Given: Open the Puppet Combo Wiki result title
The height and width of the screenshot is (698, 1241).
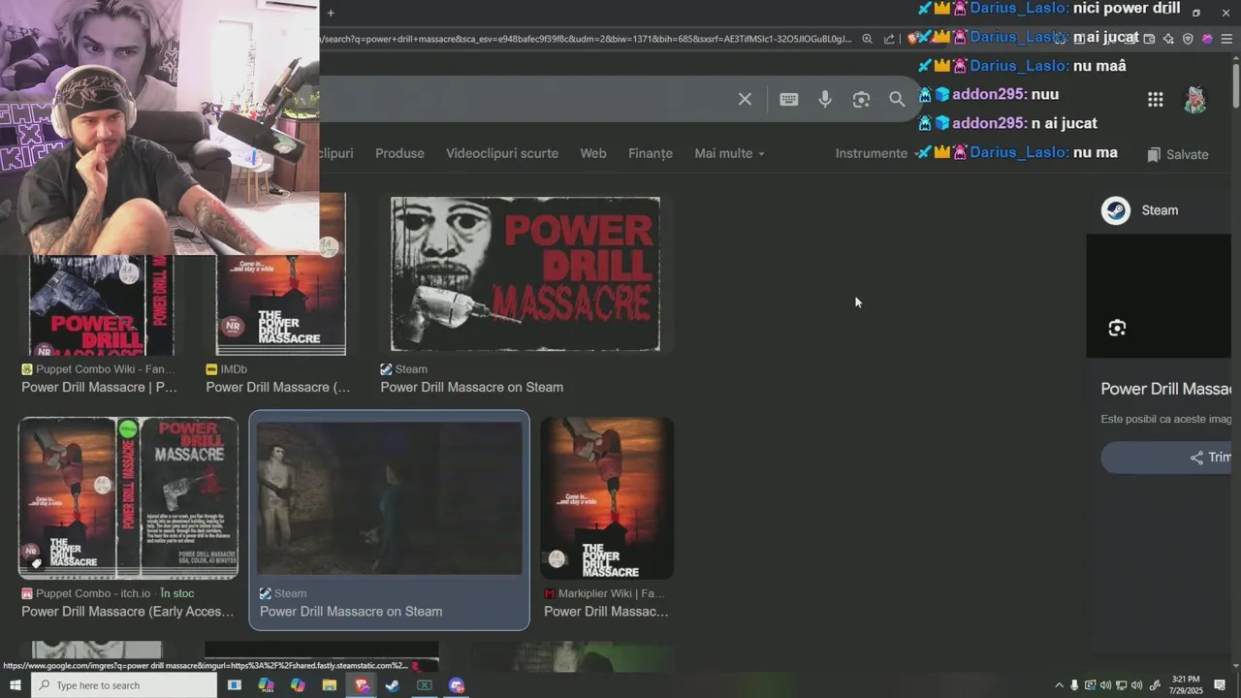Looking at the screenshot, I should pyautogui.click(x=100, y=387).
